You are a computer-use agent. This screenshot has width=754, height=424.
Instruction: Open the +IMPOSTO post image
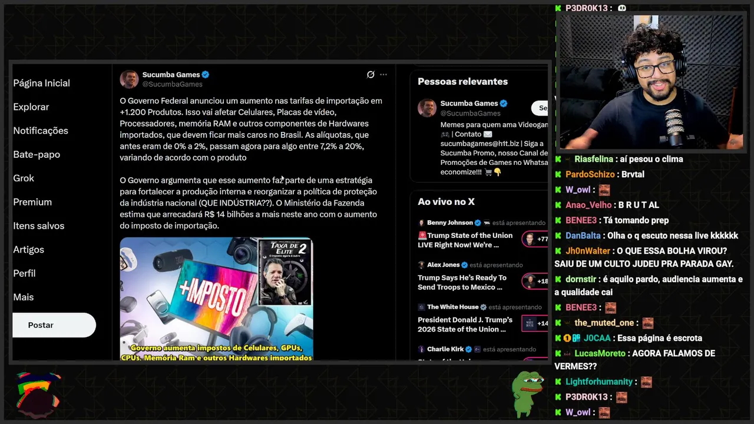point(216,299)
